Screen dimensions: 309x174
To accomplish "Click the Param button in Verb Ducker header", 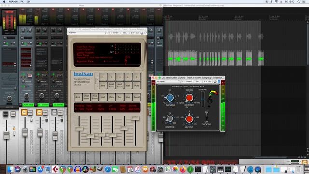I will [189, 82].
